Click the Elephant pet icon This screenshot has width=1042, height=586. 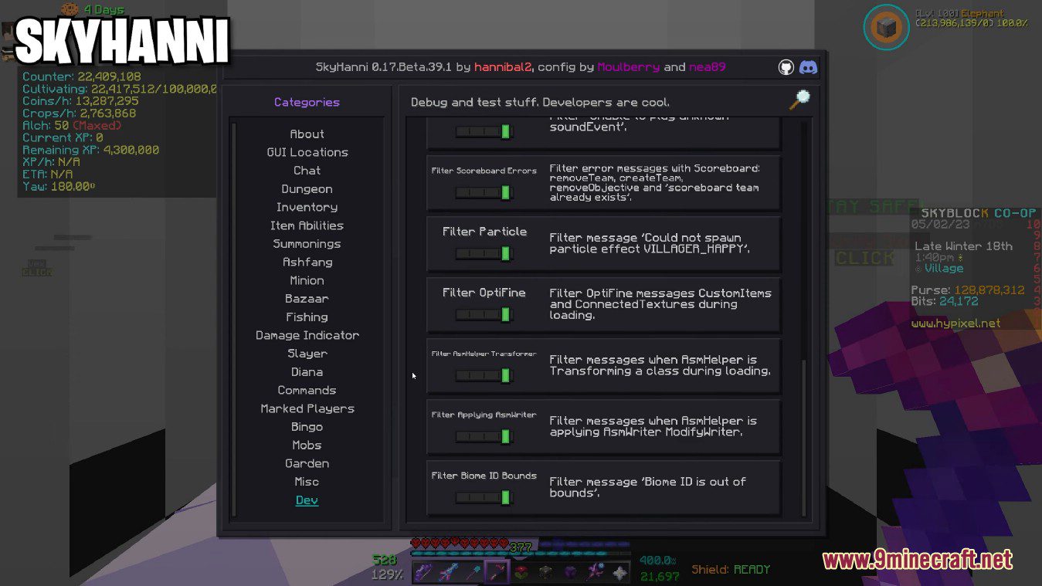coord(887,27)
